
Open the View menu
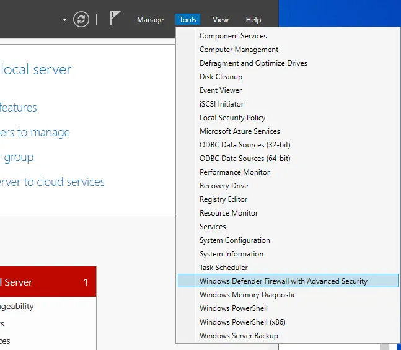coord(221,20)
